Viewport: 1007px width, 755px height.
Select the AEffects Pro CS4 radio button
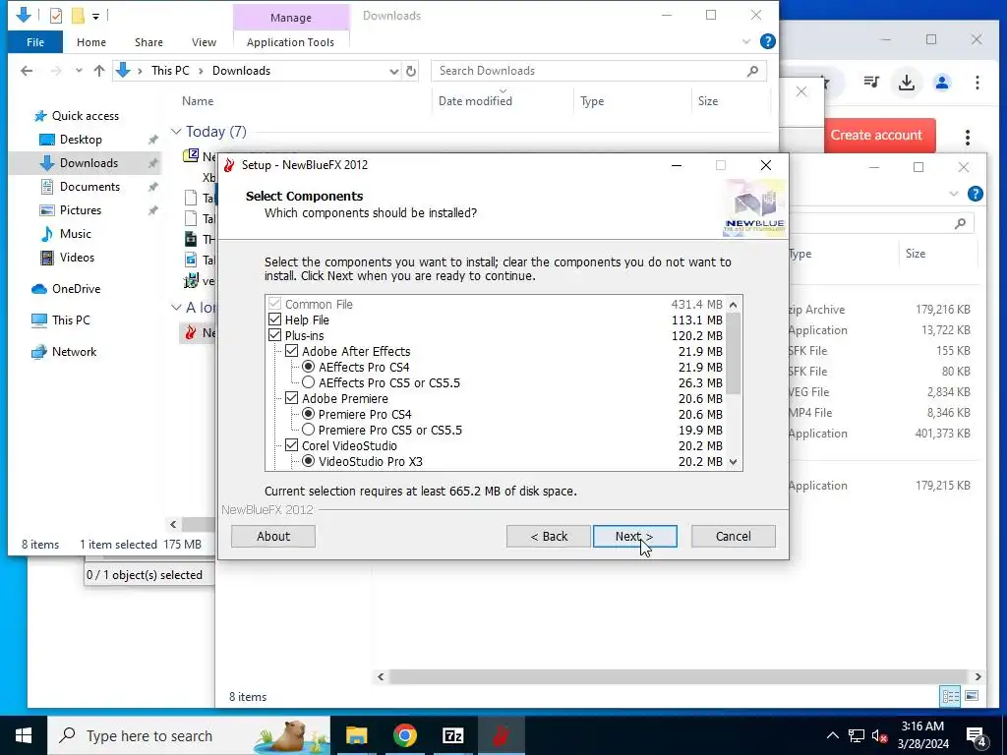(308, 367)
